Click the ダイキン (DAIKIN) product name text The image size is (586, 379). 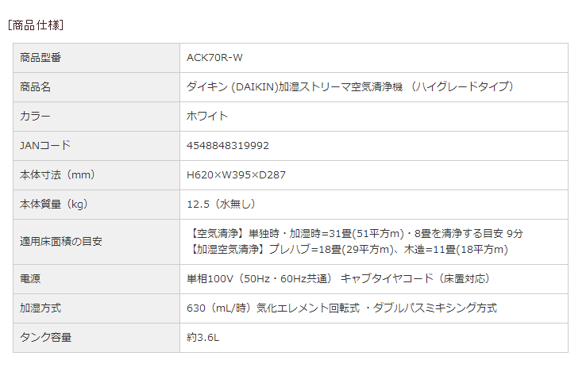point(350,86)
